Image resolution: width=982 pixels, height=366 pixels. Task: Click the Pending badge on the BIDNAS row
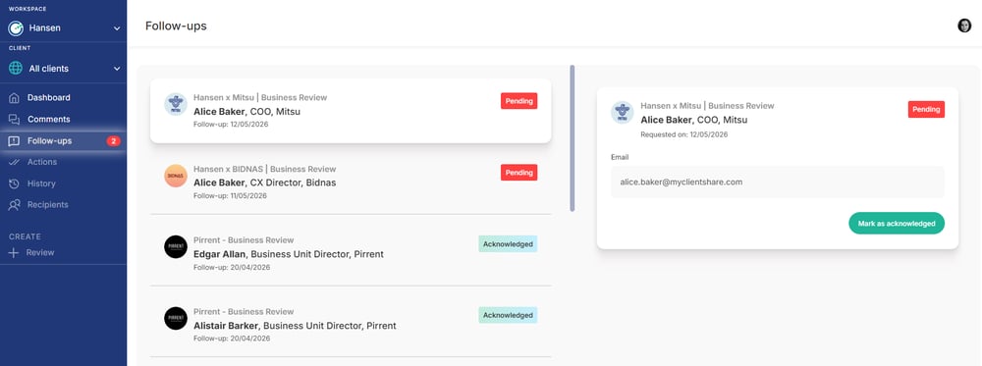518,172
